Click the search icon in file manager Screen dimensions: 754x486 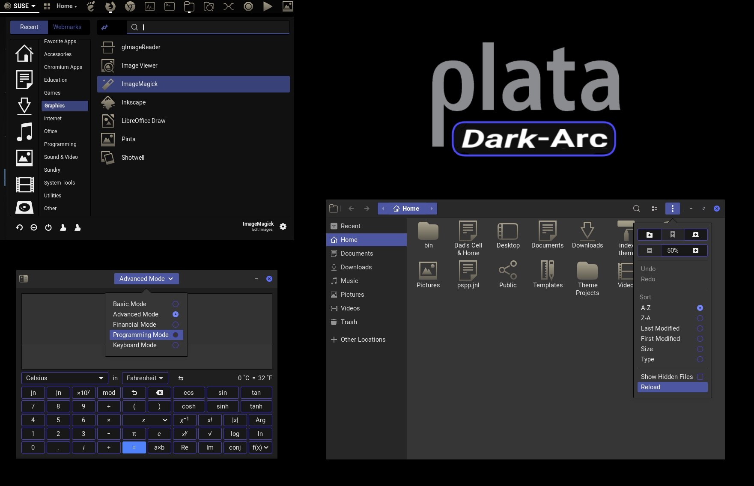tap(637, 209)
